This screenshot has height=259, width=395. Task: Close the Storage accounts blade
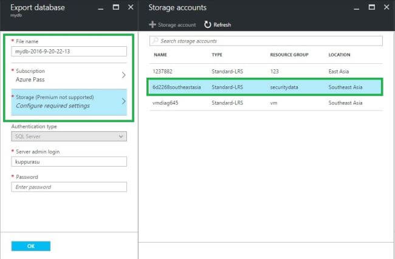tap(385, 8)
